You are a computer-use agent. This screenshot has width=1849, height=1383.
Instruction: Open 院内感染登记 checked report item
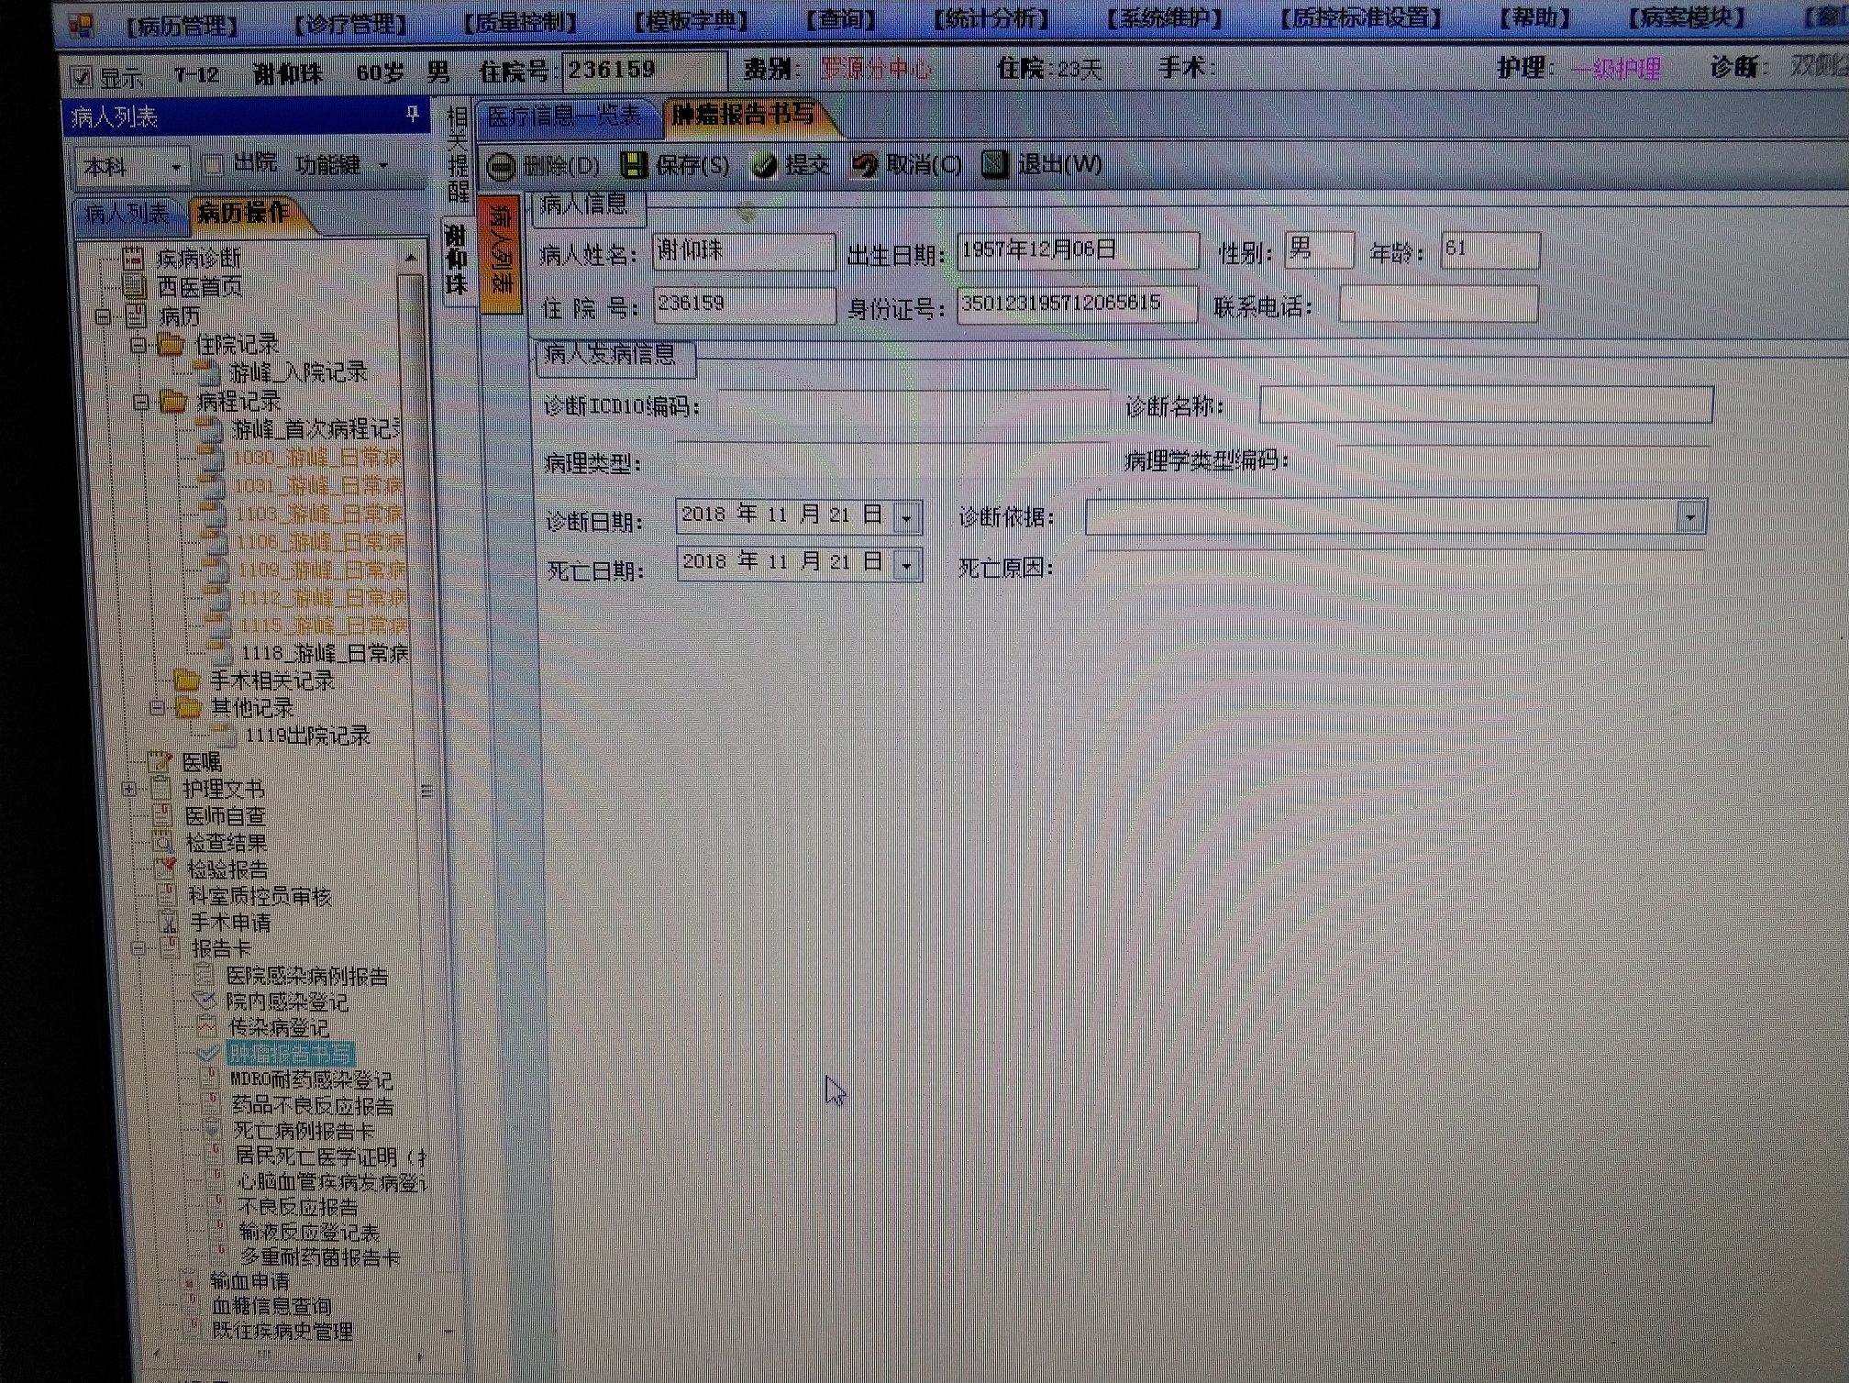click(x=287, y=1001)
